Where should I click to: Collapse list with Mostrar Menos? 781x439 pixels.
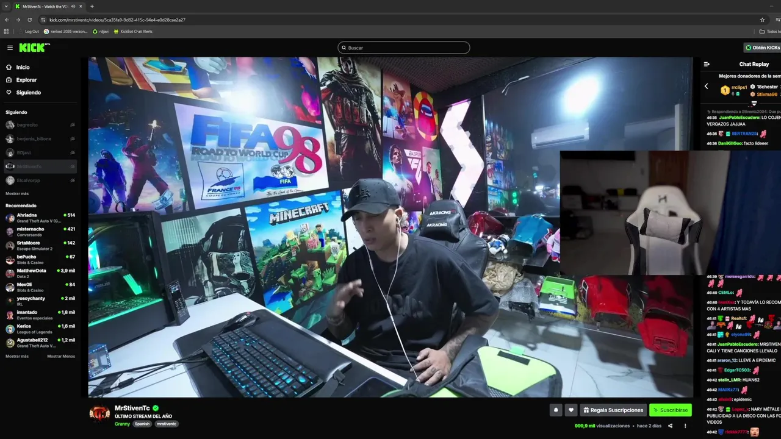tap(61, 356)
